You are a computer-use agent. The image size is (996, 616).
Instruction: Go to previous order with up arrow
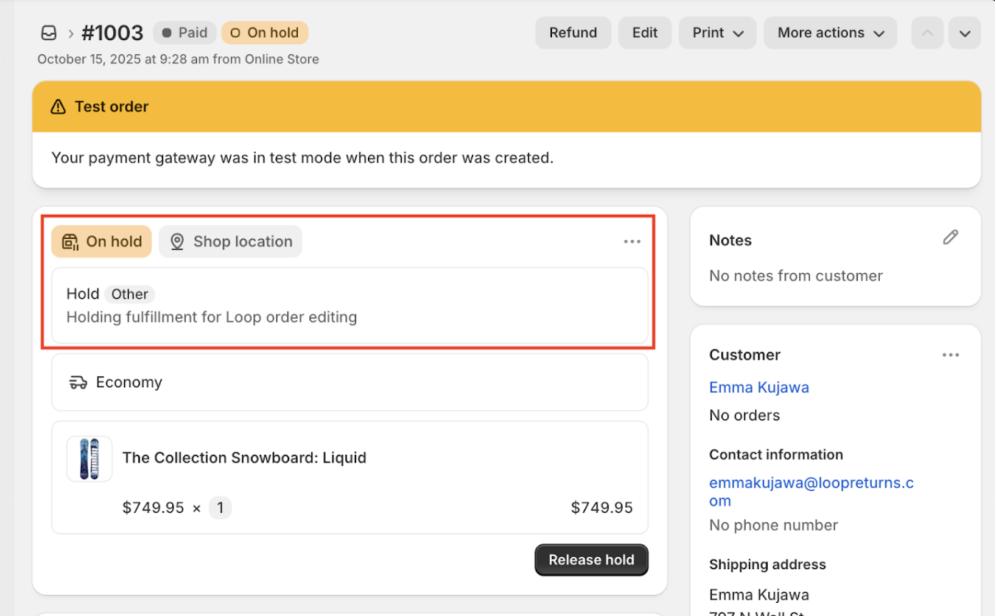[x=927, y=33]
